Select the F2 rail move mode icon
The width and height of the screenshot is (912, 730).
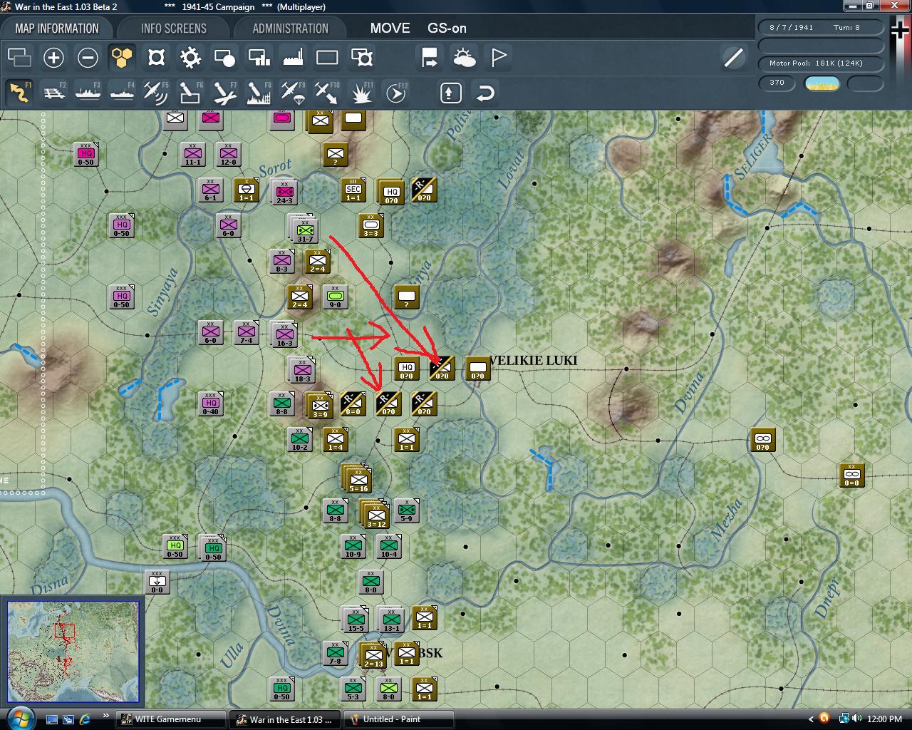click(53, 93)
